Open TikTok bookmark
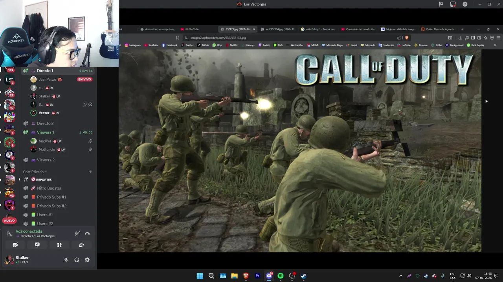 [203, 45]
